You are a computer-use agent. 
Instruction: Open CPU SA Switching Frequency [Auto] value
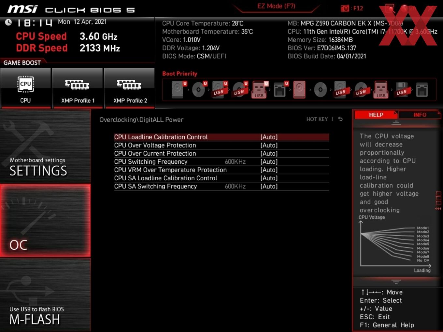269,186
